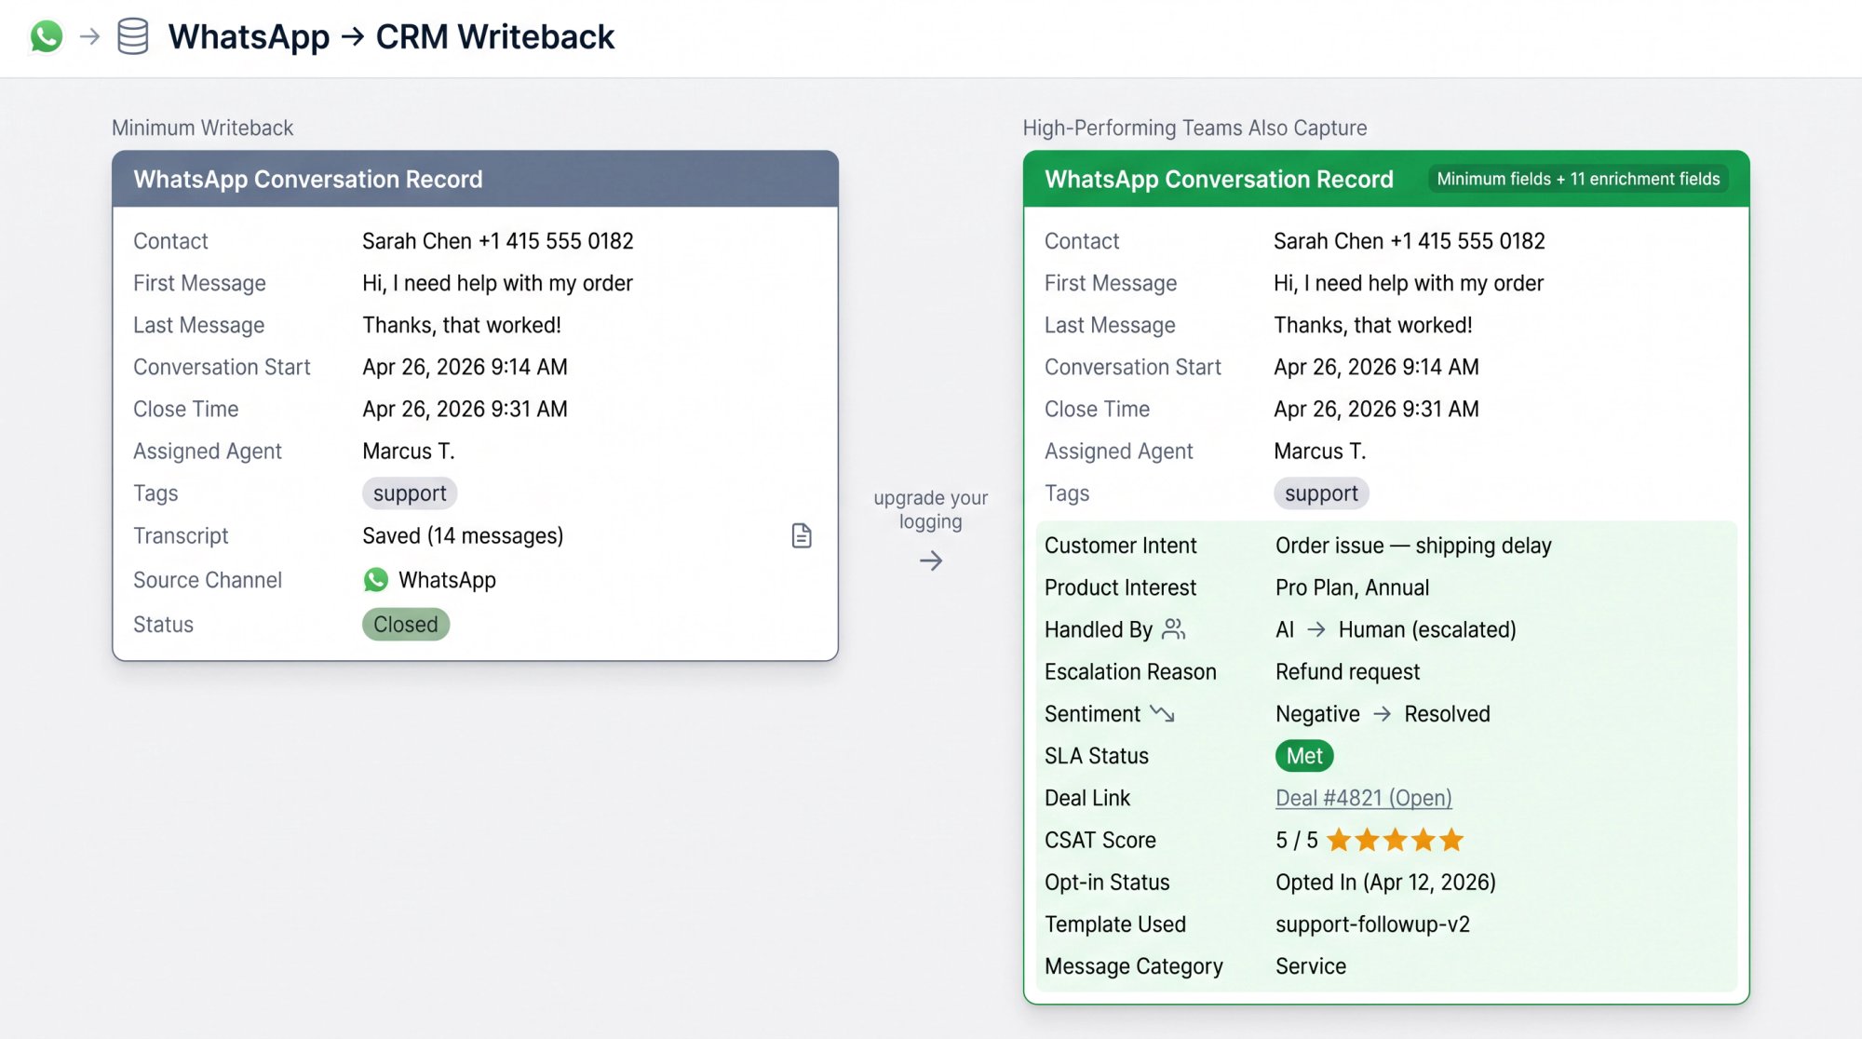Select 'Order issue — shipping delay' intent value
This screenshot has width=1862, height=1039.
1413,546
